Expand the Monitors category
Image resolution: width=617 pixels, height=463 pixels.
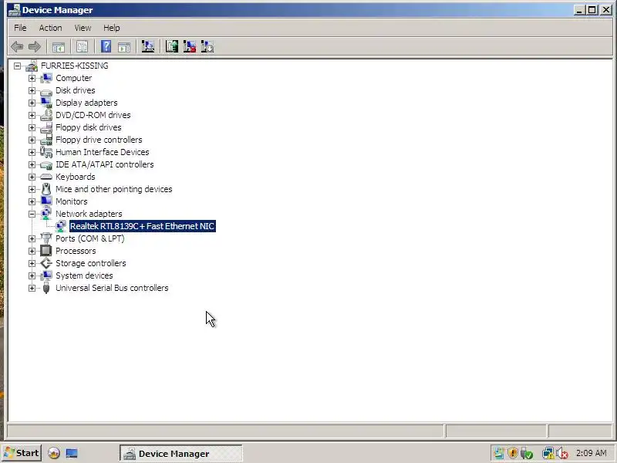(x=32, y=201)
